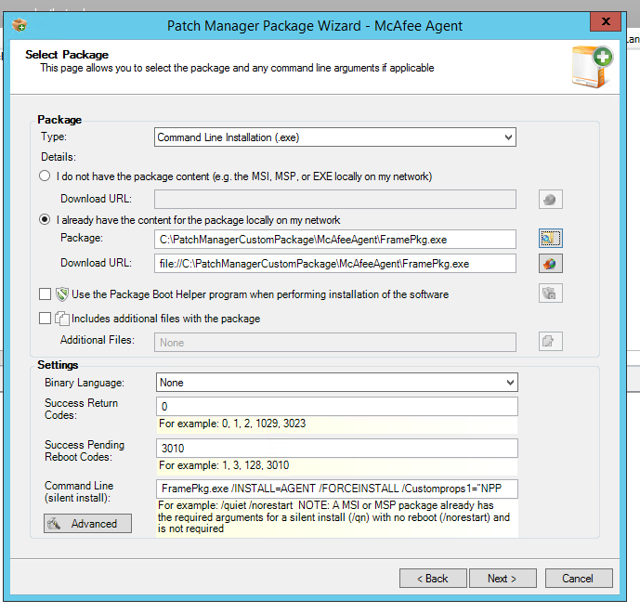
Task: Click the Success Return Codes field
Action: click(x=337, y=407)
